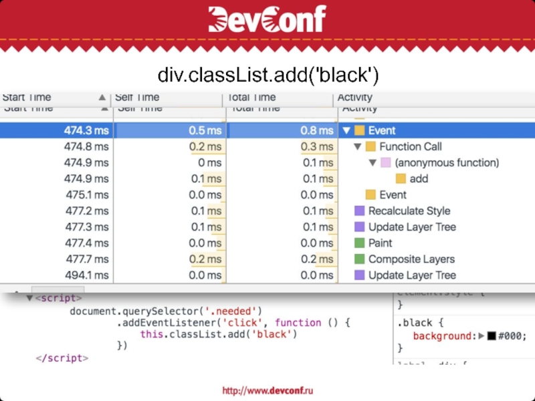This screenshot has width=535, height=401.
Task: Collapse the Function Call tree node
Action: point(358,147)
